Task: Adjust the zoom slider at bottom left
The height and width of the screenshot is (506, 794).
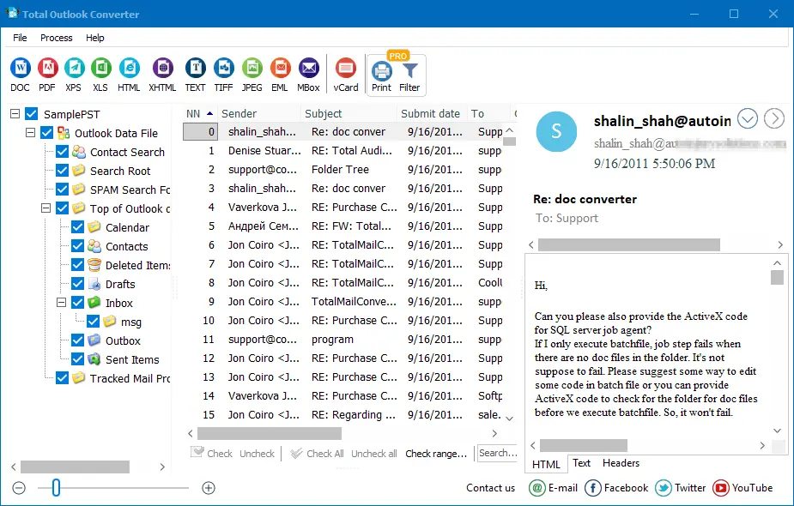Action: pos(57,487)
